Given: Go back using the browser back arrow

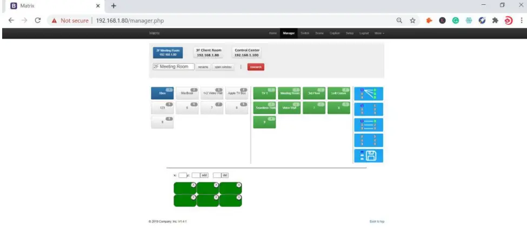Looking at the screenshot, I should click(x=11, y=20).
